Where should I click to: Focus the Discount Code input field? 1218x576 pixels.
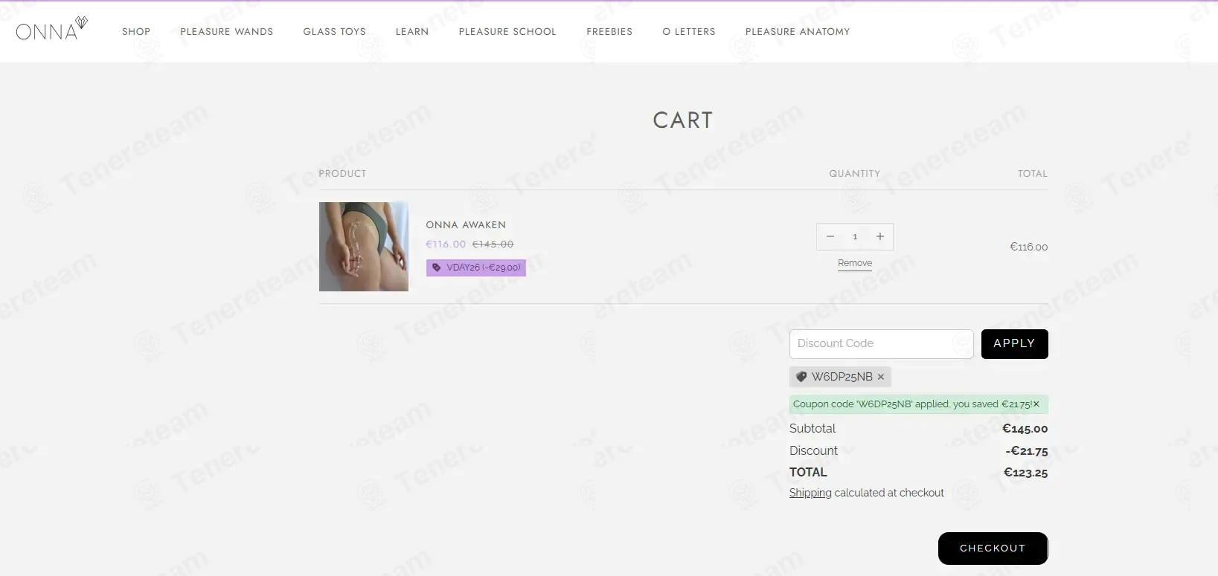pos(882,344)
